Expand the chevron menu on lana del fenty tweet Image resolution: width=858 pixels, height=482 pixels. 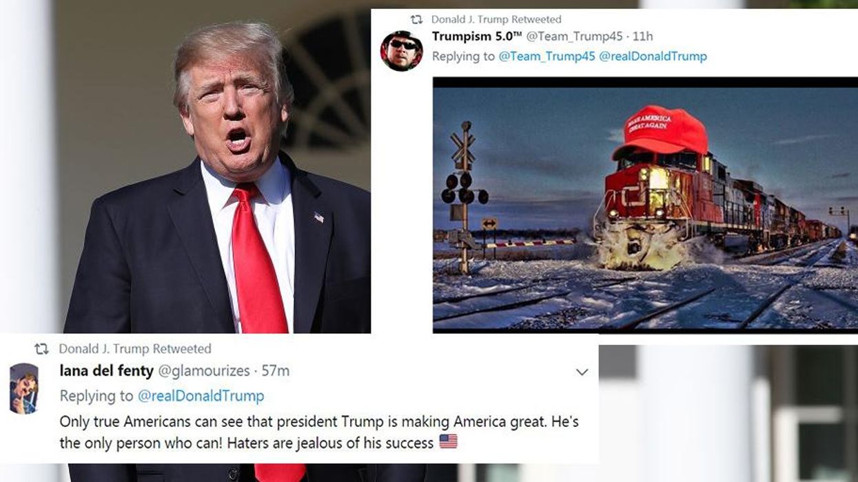coord(582,372)
